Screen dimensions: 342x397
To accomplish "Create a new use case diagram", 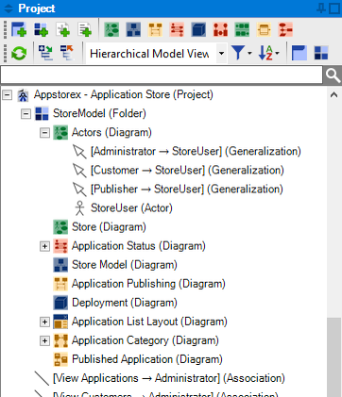I will [111, 29].
